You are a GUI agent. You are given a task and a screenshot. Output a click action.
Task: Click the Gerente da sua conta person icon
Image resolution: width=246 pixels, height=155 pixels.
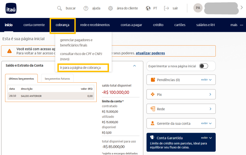point(152,123)
